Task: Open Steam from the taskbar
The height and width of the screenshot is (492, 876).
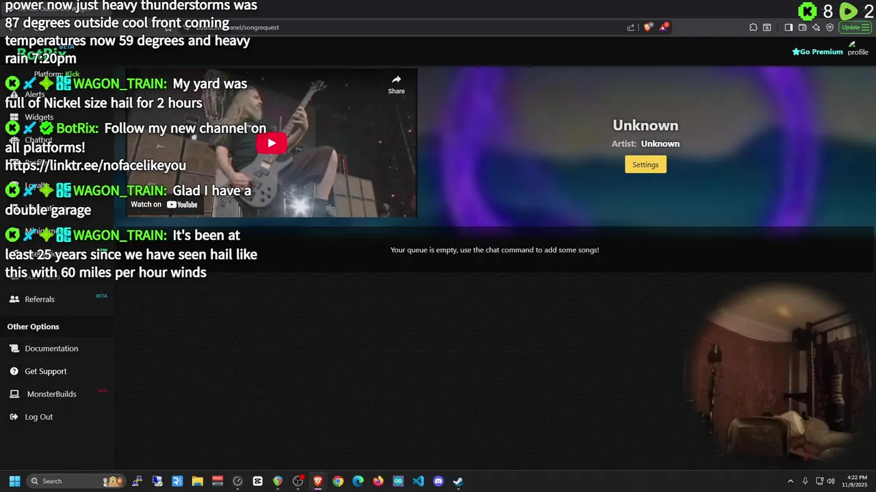Action: [459, 481]
